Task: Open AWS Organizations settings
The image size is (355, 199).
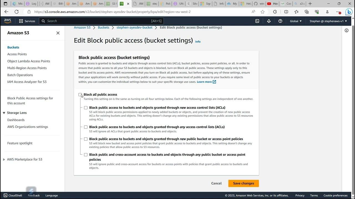Action: pyautogui.click(x=28, y=127)
